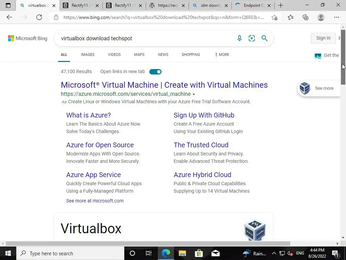Image resolution: width=346 pixels, height=260 pixels.
Task: Open the muted volume control
Action: (290, 253)
